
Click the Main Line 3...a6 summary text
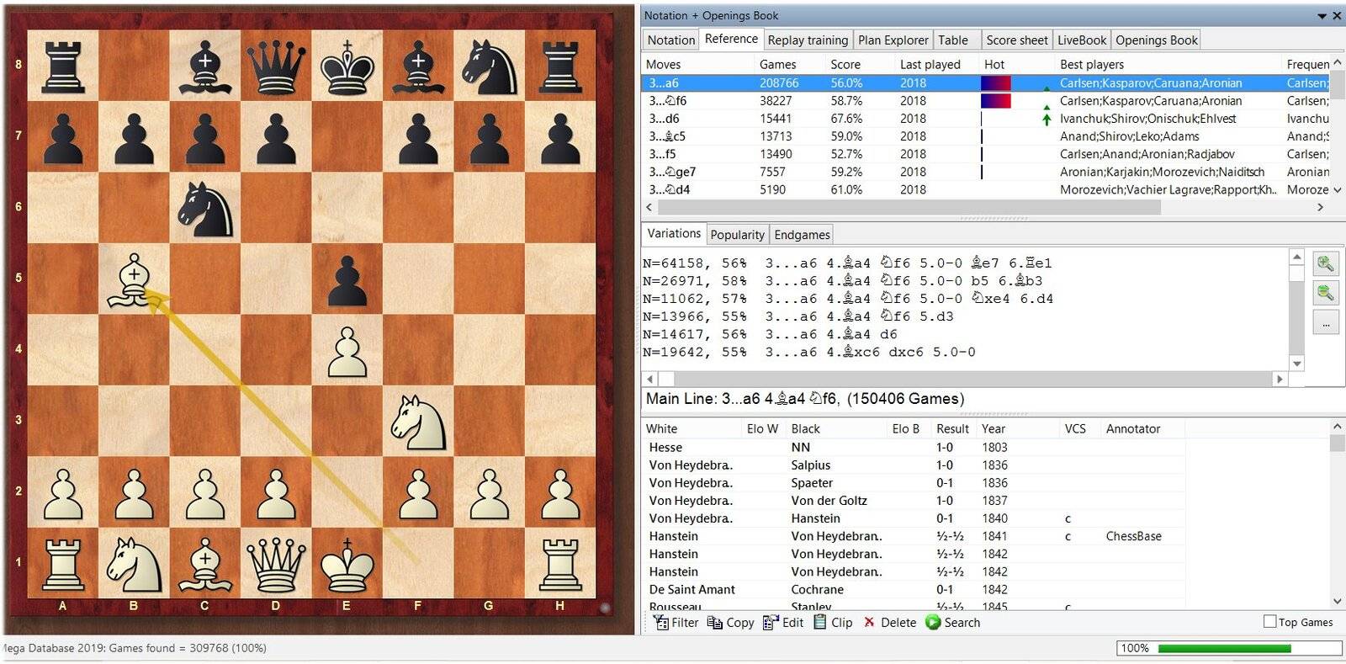pyautogui.click(x=805, y=399)
